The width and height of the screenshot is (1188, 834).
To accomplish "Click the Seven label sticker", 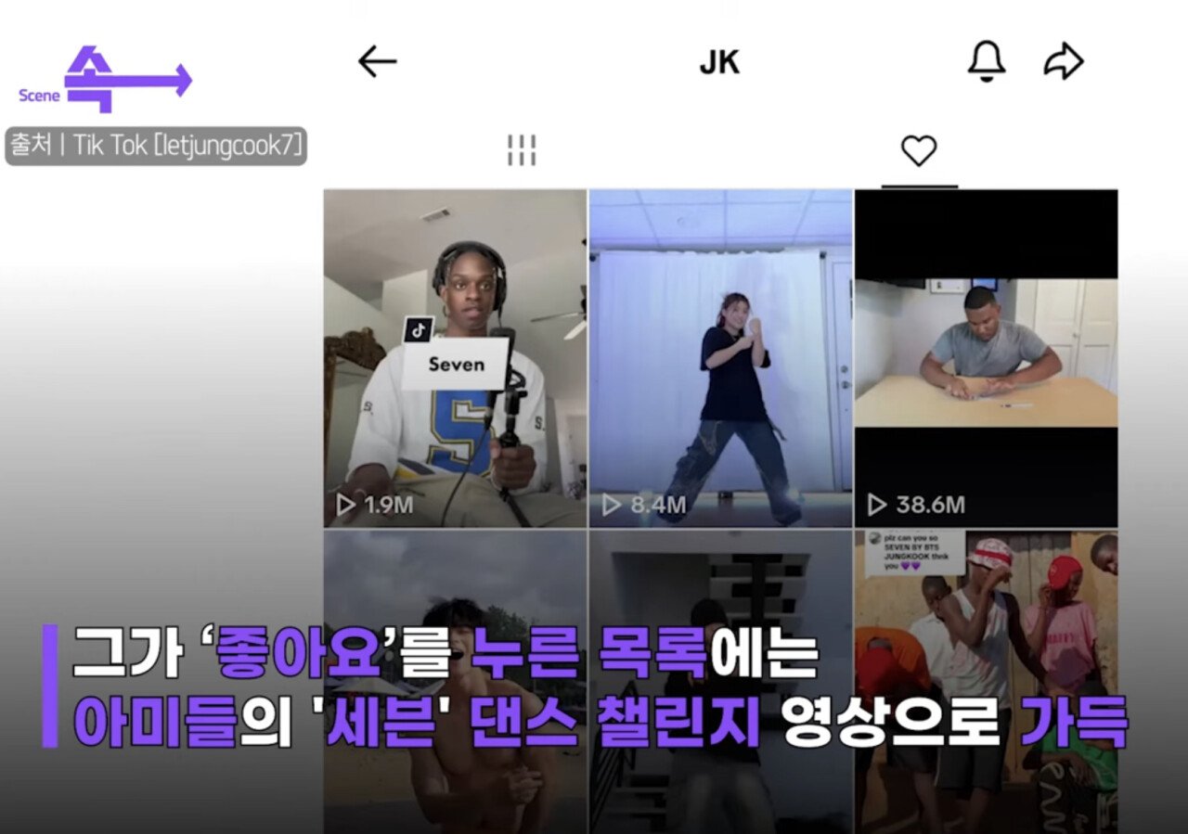I will pos(456,364).
